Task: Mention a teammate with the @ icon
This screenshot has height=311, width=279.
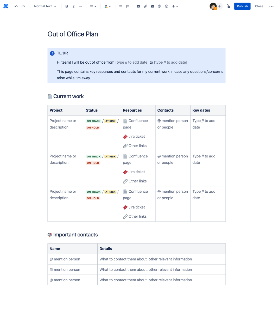Action: tap(159, 6)
